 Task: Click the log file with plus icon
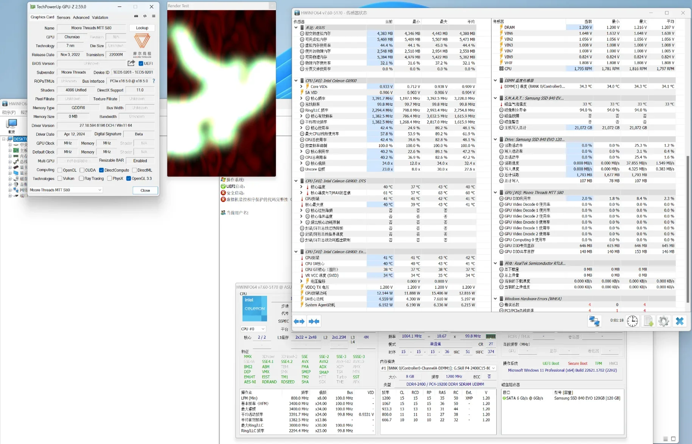648,321
